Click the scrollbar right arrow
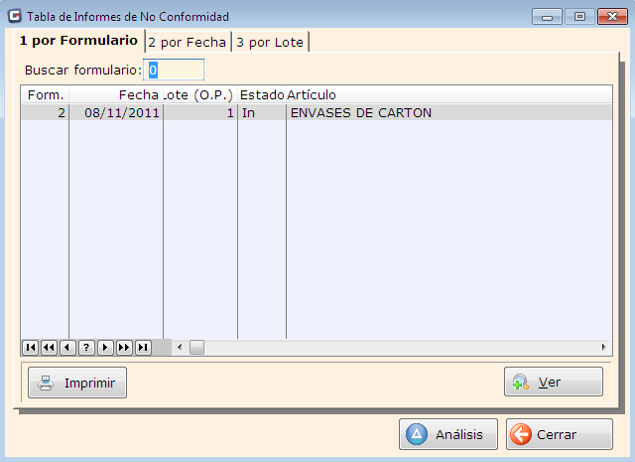The image size is (635, 462). coord(604,348)
